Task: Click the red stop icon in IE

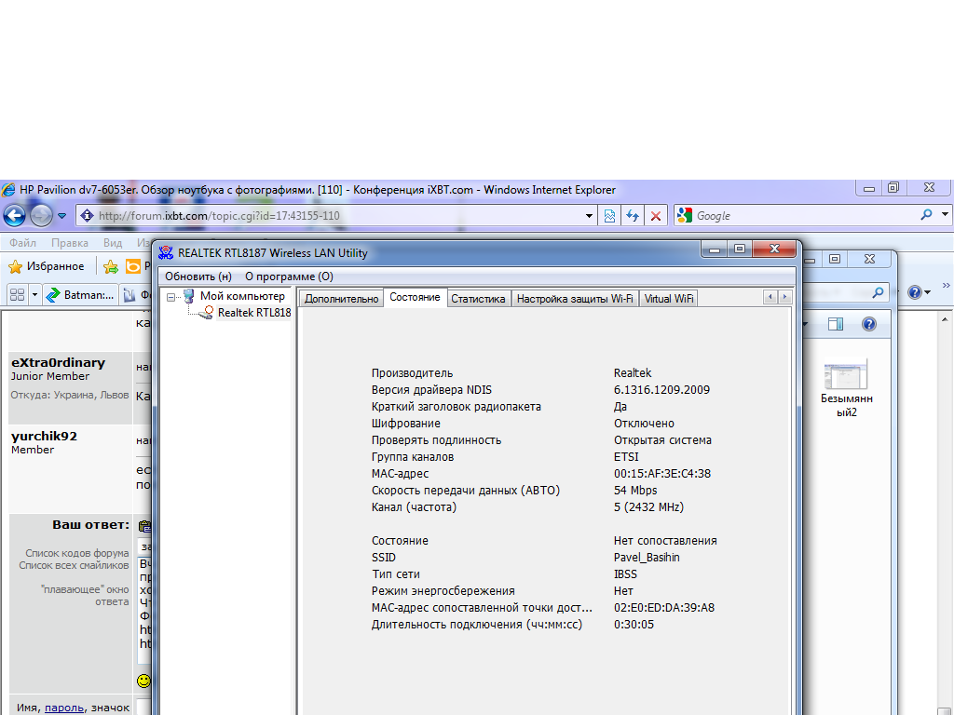Action: click(x=655, y=215)
